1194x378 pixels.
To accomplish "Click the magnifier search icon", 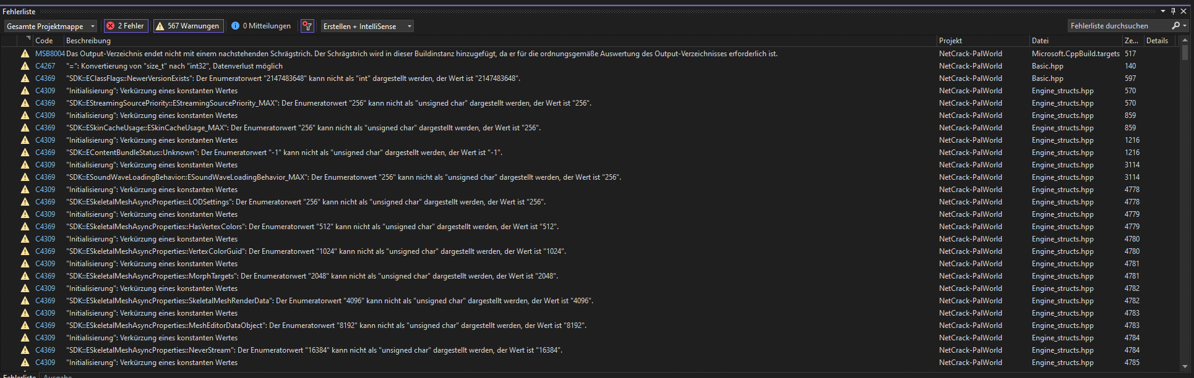I will tap(1175, 26).
